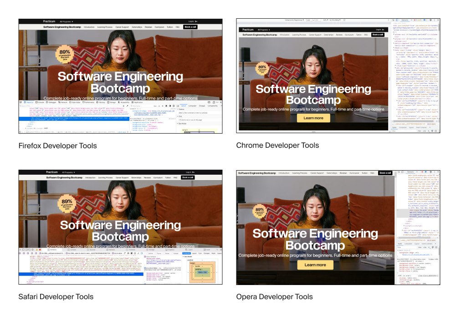
Task: Click the search magnifier in Safari inspector toolbar
Action: point(217,249)
